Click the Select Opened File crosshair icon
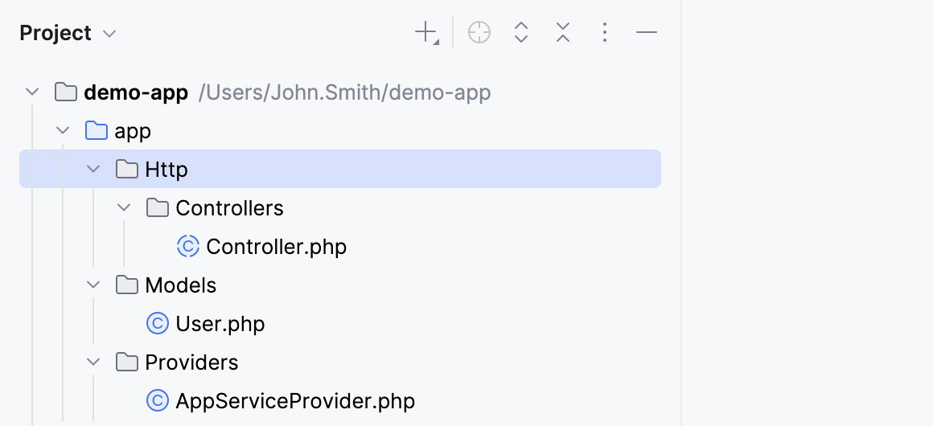This screenshot has height=426, width=933. point(479,33)
